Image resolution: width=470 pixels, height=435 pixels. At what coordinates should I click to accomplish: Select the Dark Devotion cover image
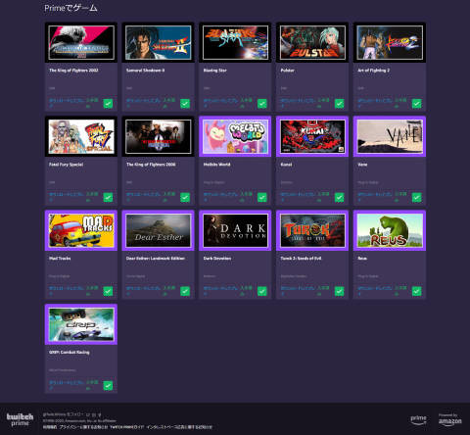click(235, 230)
